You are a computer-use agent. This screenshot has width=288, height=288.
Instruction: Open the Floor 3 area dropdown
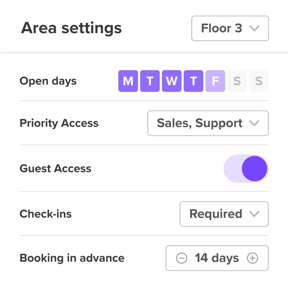[x=230, y=28]
